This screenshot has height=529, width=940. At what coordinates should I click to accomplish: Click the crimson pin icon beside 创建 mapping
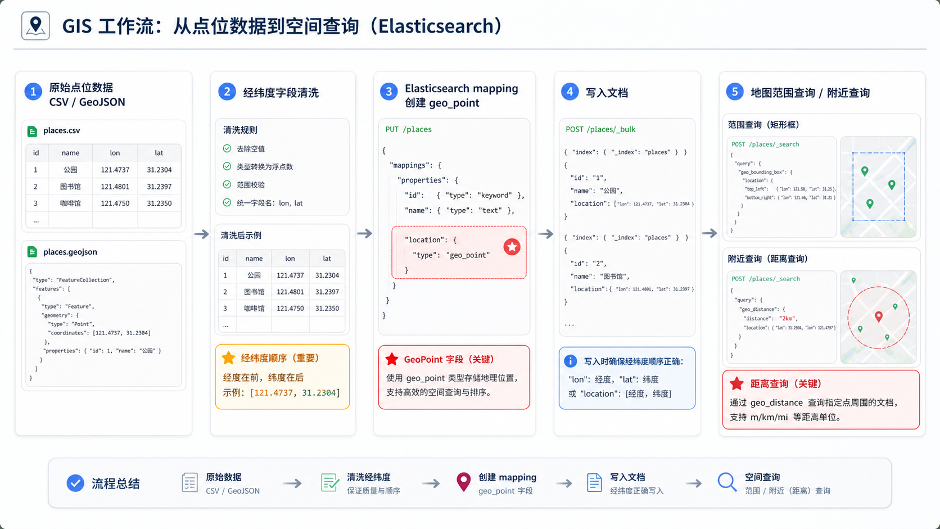click(x=463, y=482)
